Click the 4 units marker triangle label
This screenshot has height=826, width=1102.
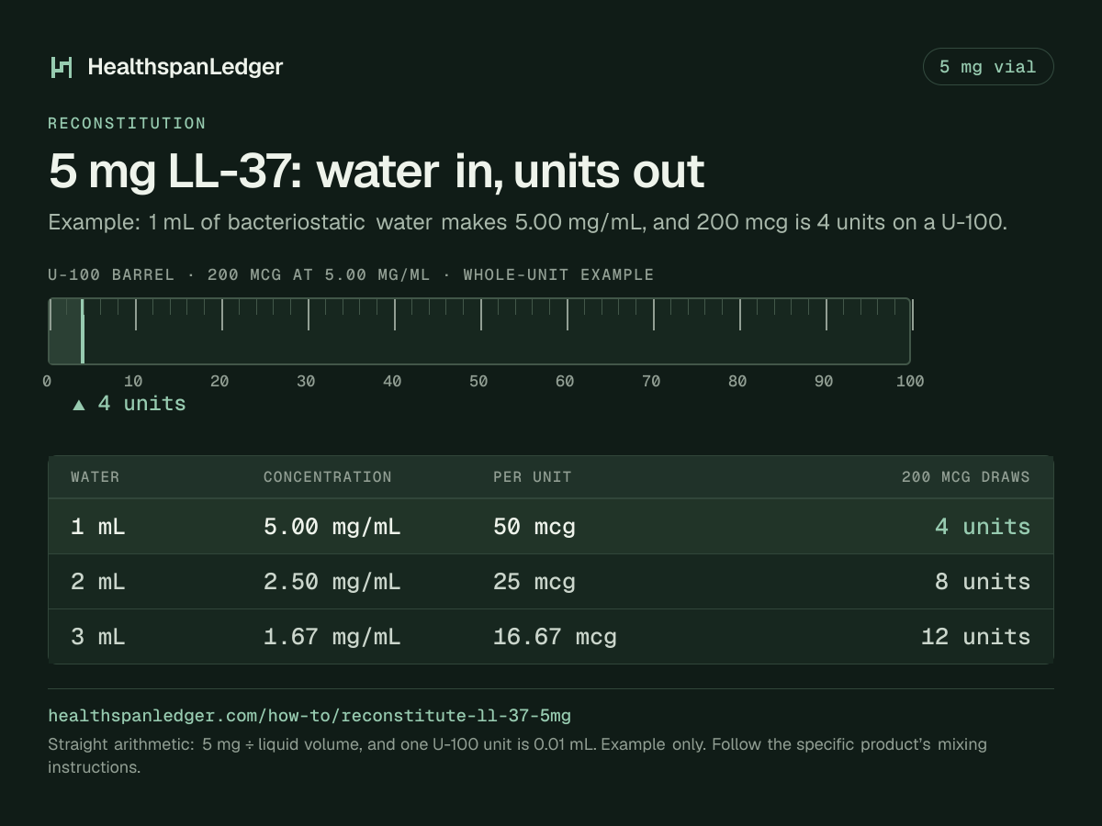click(129, 404)
